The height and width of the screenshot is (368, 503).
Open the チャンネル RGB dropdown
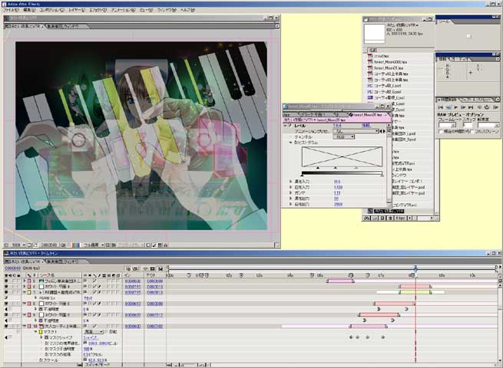(x=343, y=137)
